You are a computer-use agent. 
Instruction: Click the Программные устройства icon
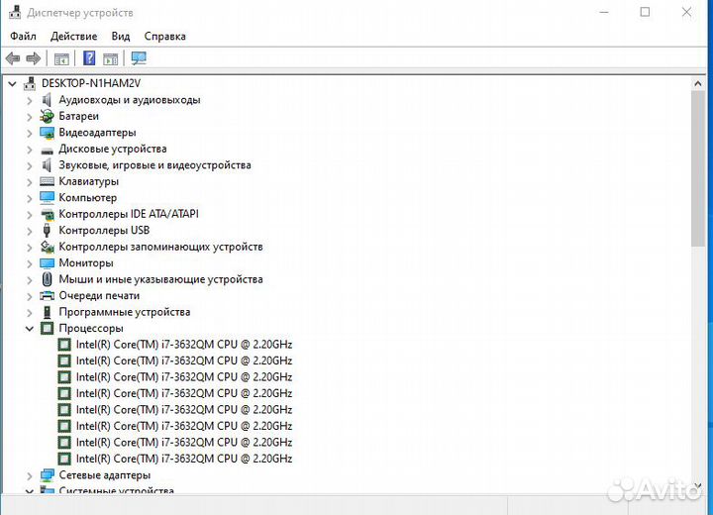pos(47,312)
